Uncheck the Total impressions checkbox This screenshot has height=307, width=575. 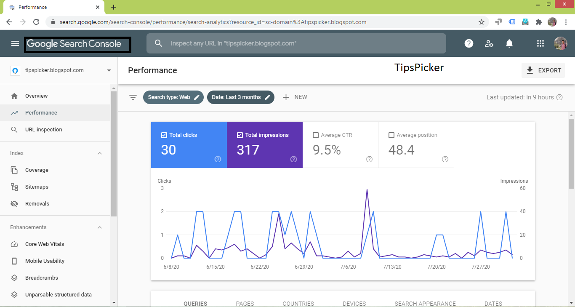pos(240,135)
